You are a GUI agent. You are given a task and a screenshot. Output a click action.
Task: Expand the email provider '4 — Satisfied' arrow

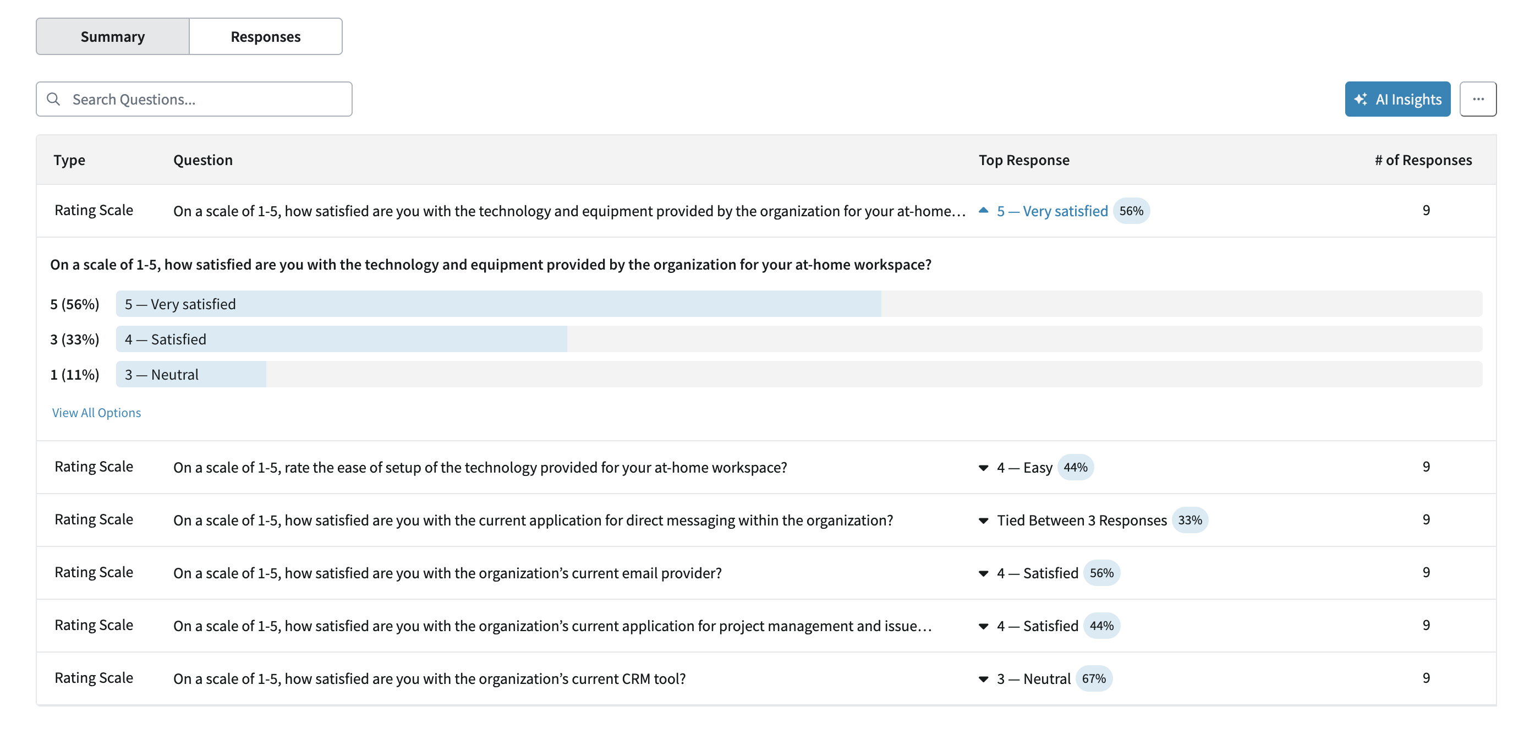click(983, 573)
